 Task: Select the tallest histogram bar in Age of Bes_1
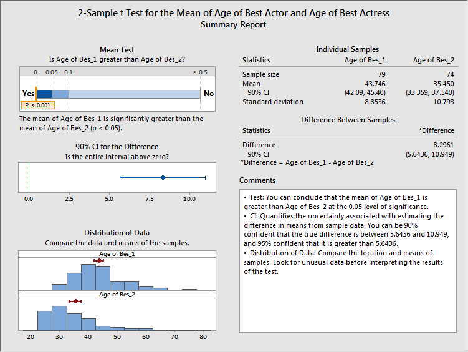[88, 277]
